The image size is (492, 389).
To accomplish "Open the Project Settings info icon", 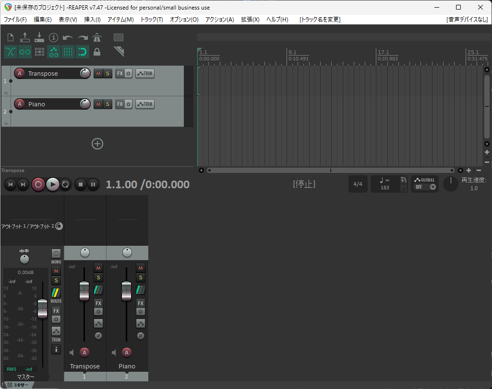I will 54,37.
